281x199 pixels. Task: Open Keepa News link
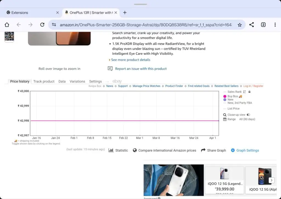coord(110,86)
